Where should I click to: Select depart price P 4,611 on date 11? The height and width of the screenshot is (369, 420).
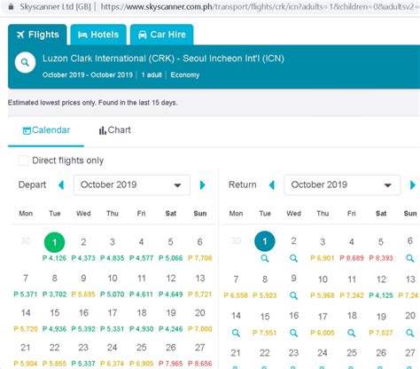(x=142, y=294)
